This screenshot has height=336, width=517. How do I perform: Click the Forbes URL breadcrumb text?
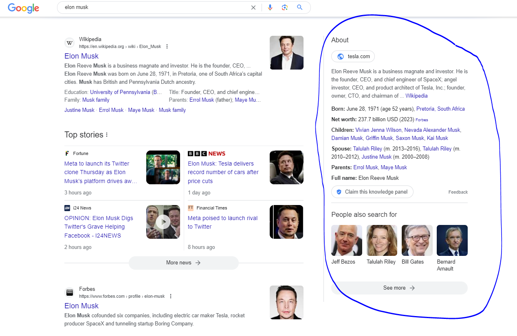122,297
